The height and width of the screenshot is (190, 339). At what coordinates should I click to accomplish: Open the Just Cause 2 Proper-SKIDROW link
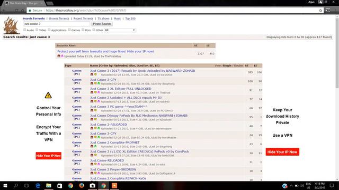click(113, 169)
